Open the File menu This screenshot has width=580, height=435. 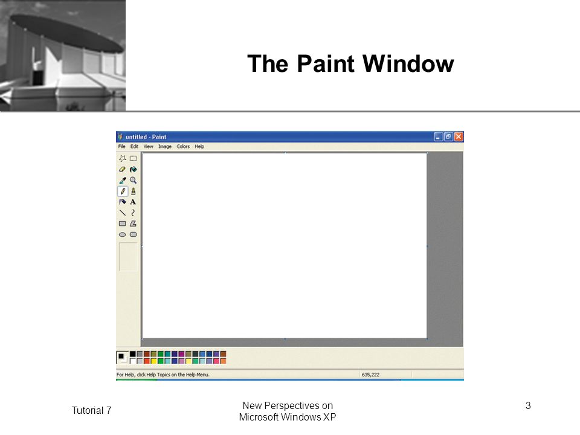click(121, 146)
